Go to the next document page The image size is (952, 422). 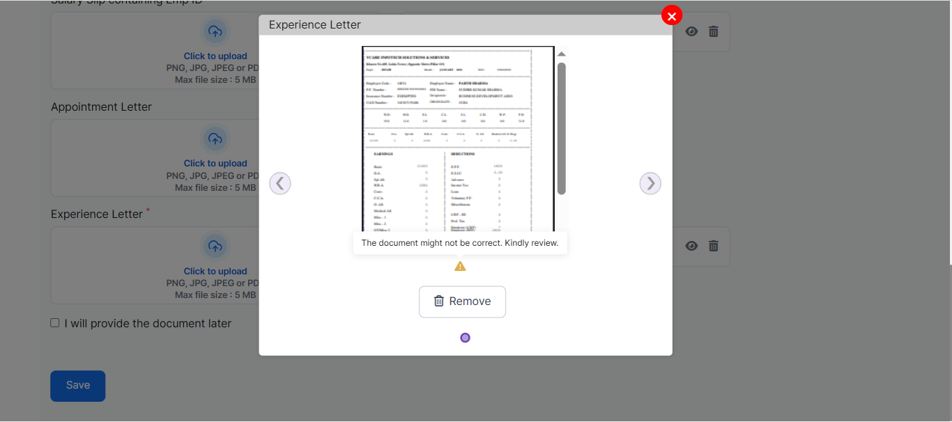coord(650,183)
